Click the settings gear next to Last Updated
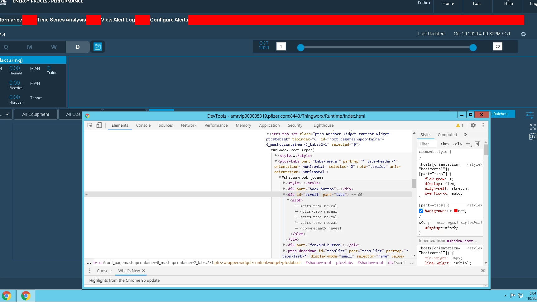 pos(523,34)
